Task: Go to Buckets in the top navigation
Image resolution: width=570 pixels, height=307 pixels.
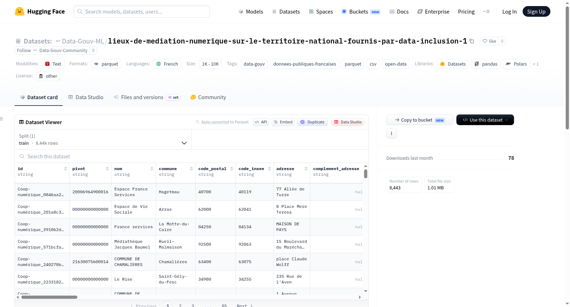Action: (361, 12)
